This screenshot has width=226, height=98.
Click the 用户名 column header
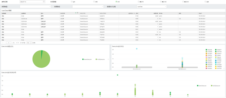tap(168, 13)
